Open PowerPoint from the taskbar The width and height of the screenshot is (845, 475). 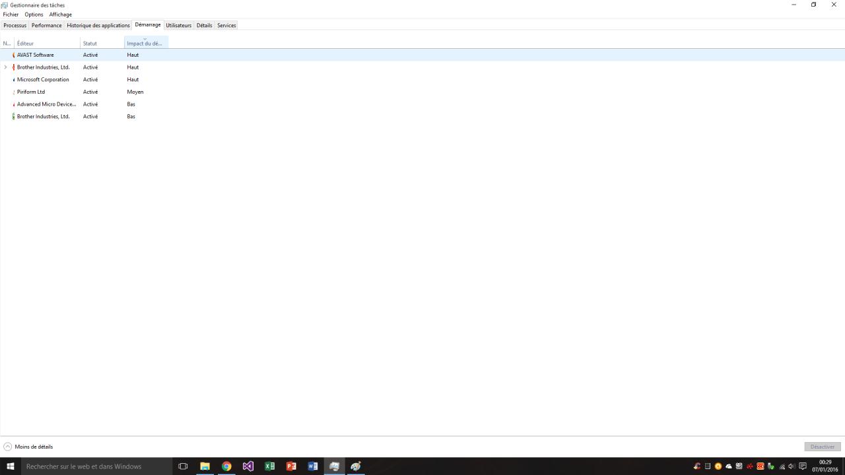291,466
